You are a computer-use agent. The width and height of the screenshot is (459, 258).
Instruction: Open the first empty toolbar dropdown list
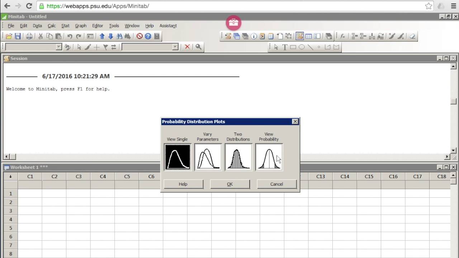tap(59, 47)
